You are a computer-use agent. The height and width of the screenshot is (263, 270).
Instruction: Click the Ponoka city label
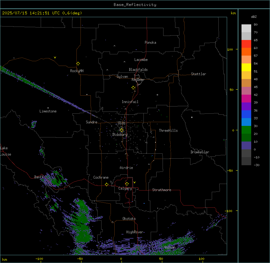pos(150,42)
